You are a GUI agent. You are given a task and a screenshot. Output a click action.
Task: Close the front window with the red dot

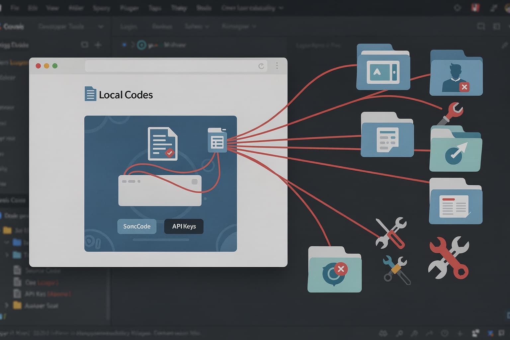click(x=38, y=66)
